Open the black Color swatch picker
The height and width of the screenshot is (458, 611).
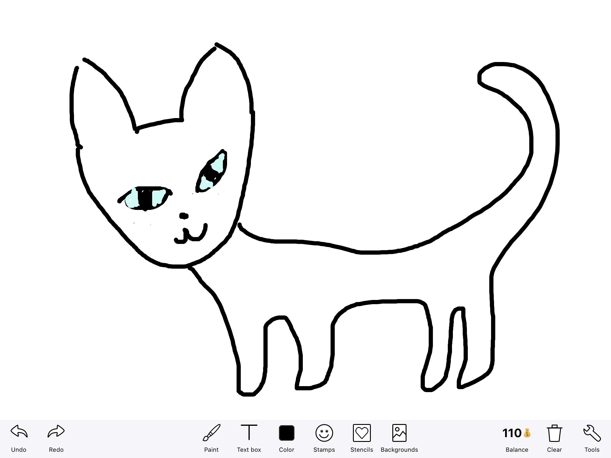[x=286, y=433]
